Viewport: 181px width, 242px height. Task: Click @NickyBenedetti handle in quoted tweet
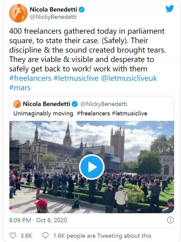(104, 104)
